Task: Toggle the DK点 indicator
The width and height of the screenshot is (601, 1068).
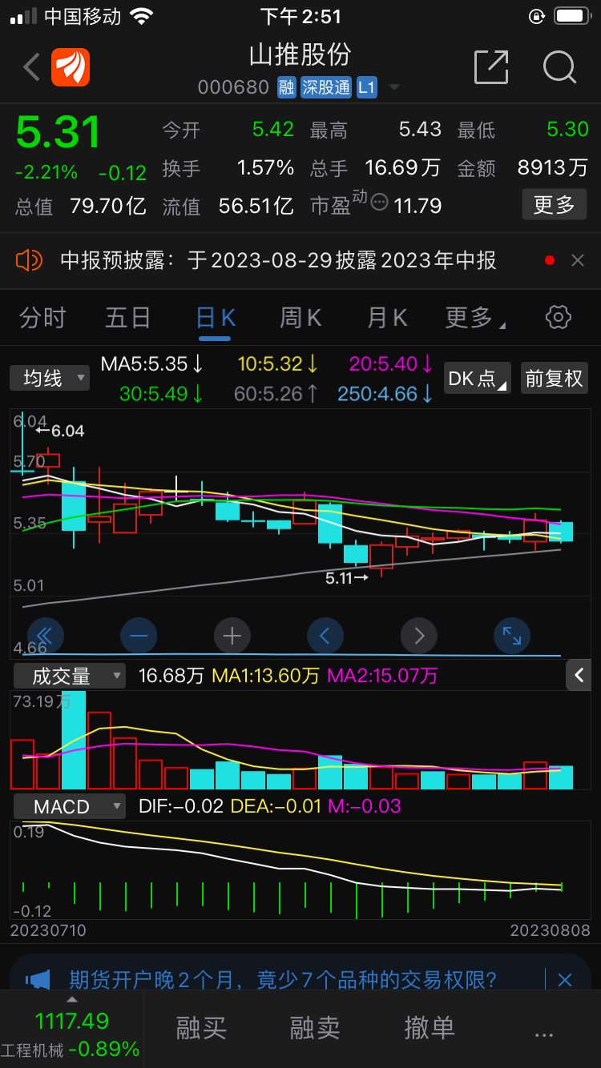Action: (478, 378)
